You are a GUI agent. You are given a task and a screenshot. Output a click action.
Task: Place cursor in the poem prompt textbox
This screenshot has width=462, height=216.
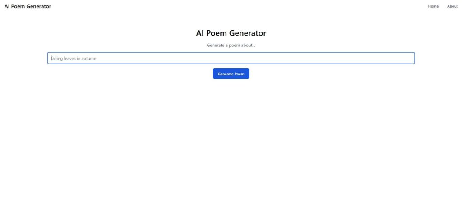[231, 58]
